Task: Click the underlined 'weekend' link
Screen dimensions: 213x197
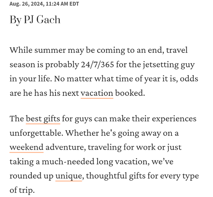Action: click(x=26, y=147)
